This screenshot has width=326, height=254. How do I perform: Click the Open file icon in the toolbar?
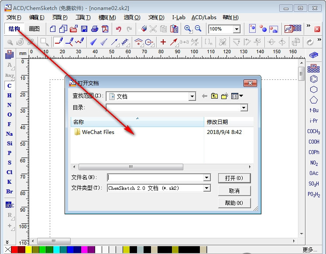[x=74, y=29]
